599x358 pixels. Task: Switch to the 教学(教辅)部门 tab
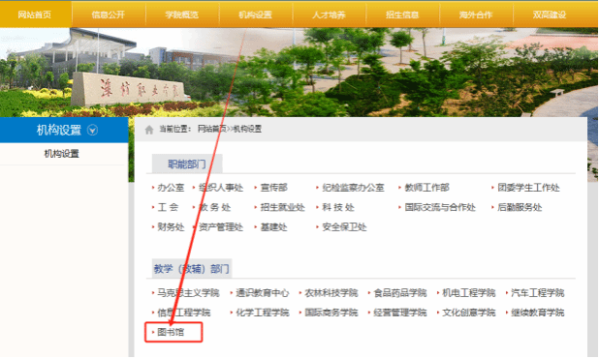pos(191,269)
